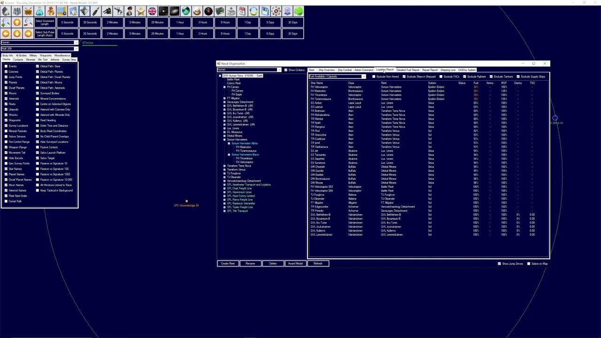The height and width of the screenshot is (338, 601).
Task: Click the Create Fleet button
Action: click(x=228, y=263)
